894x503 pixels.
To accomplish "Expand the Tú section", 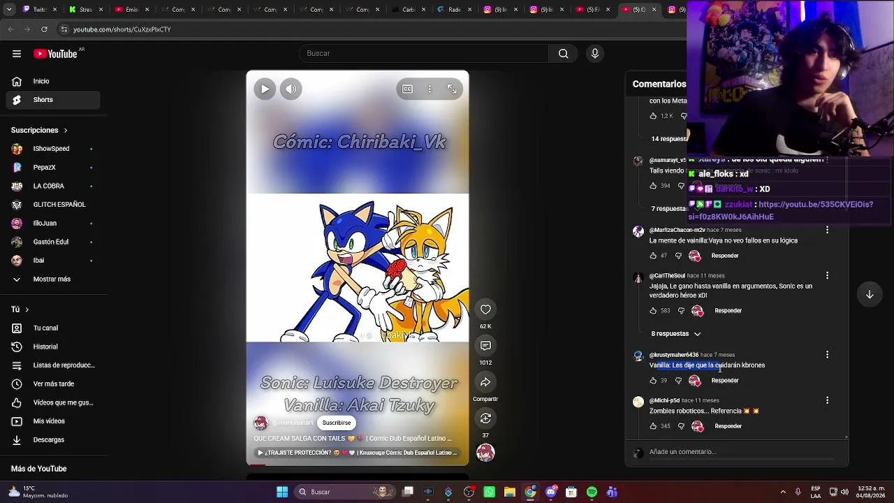I will (x=20, y=309).
